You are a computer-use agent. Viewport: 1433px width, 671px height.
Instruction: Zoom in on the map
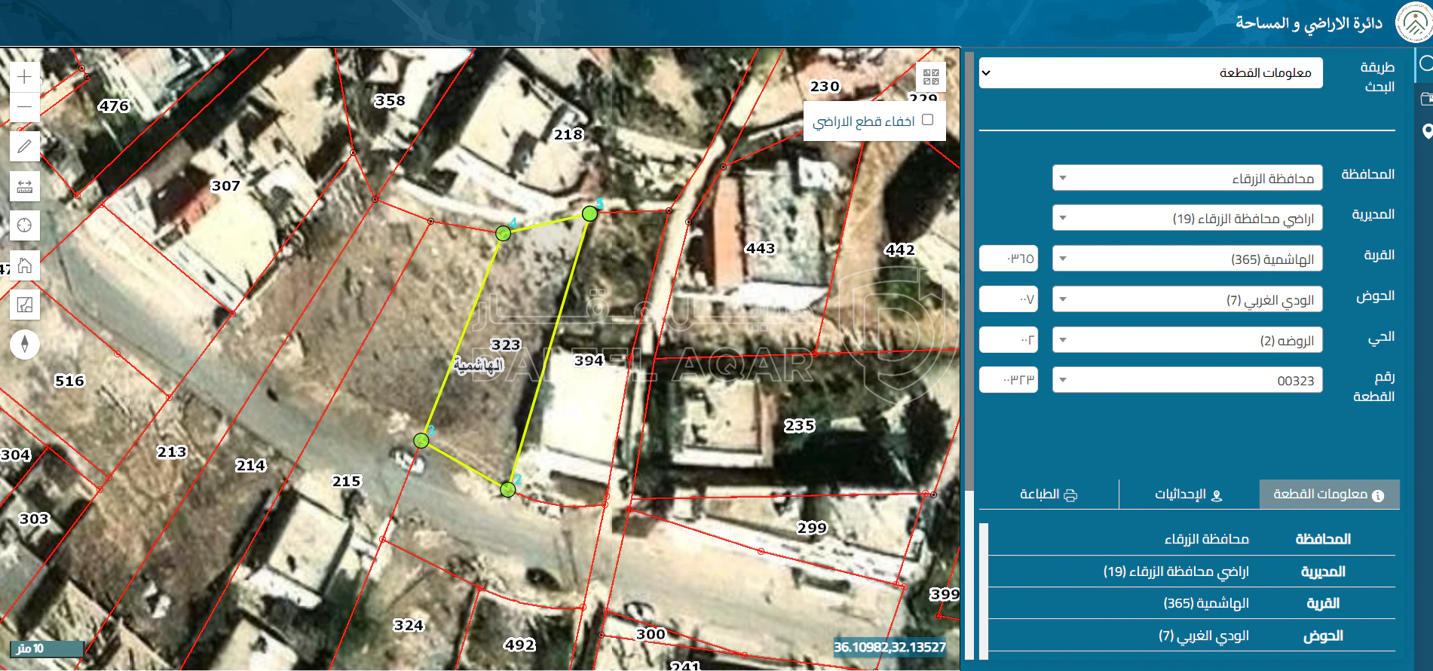24,77
